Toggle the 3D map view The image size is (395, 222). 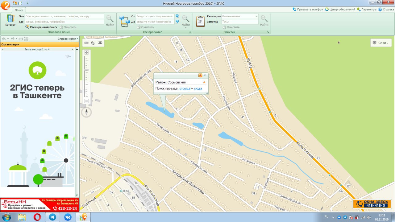pyautogui.click(x=100, y=43)
